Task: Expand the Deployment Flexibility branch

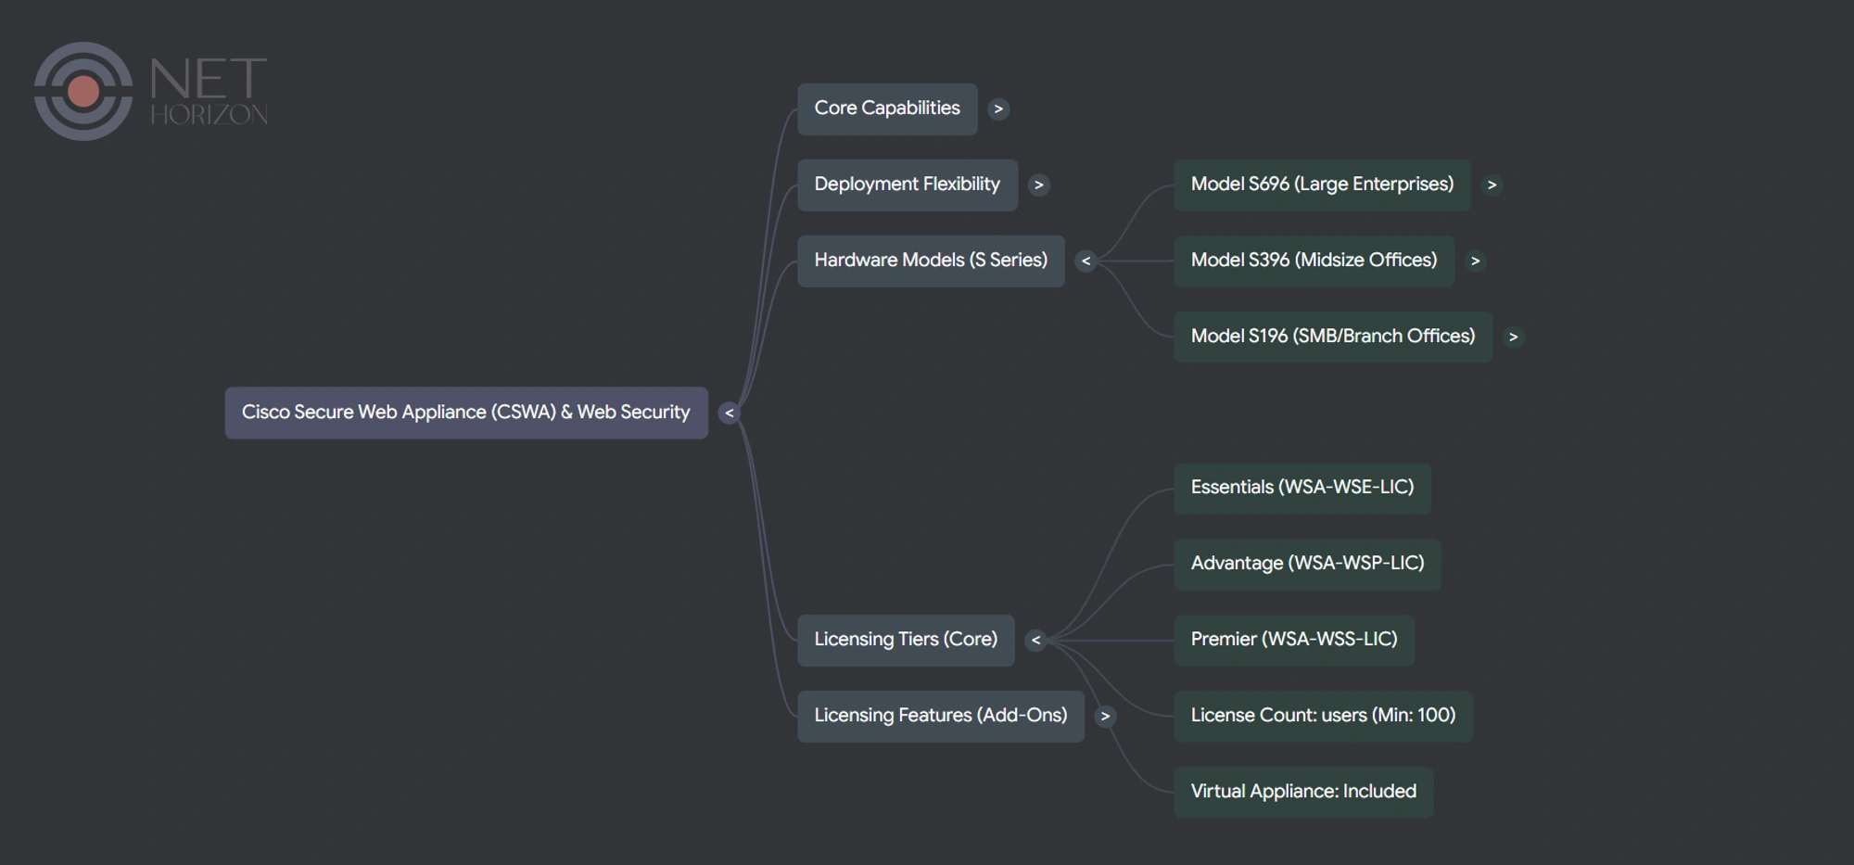Action: click(x=1039, y=185)
